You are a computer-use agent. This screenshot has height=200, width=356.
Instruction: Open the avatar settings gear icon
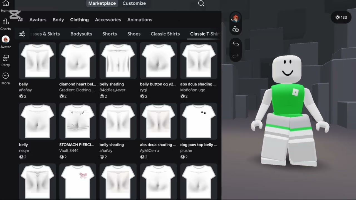coord(236,29)
